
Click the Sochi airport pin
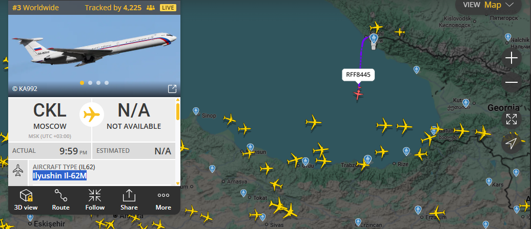click(374, 39)
